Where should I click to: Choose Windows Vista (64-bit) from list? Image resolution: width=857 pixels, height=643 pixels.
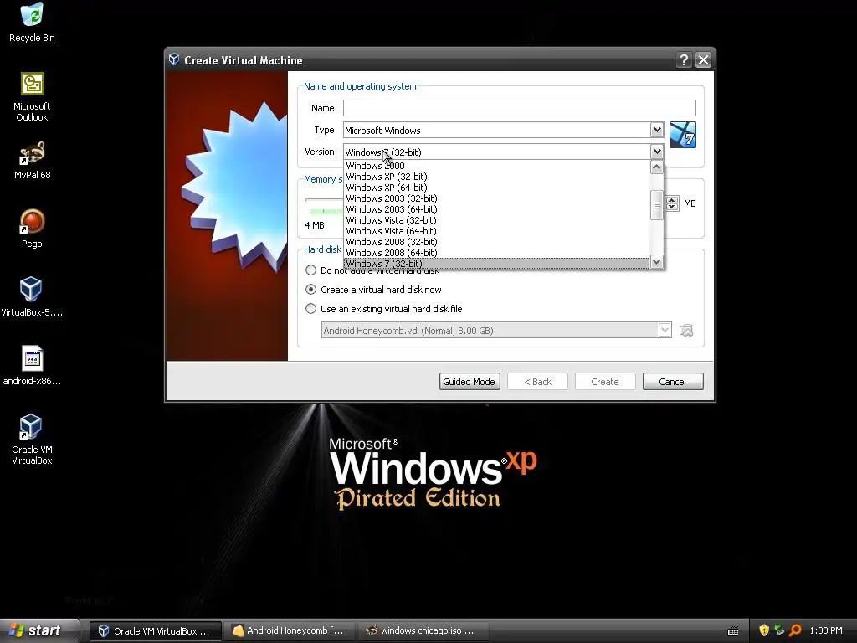[x=496, y=231]
